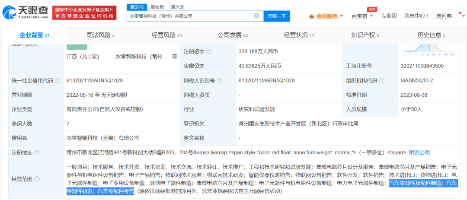The width and height of the screenshot is (467, 200).
Task: Expand the 会员服务 dropdown
Action: pos(342,16)
